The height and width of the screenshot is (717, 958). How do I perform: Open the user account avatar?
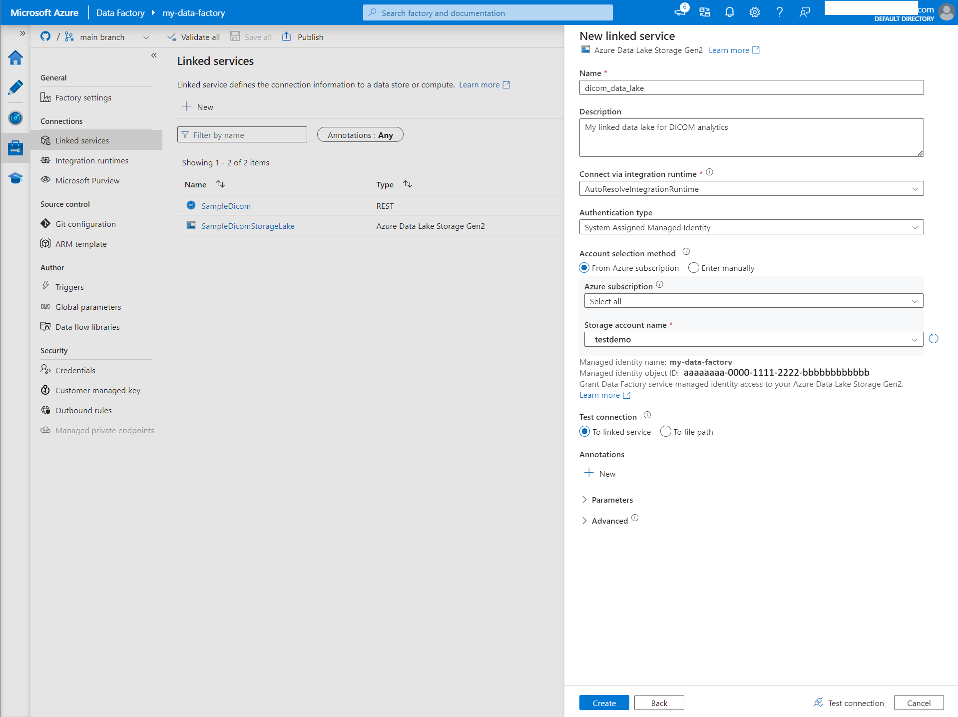pos(946,11)
